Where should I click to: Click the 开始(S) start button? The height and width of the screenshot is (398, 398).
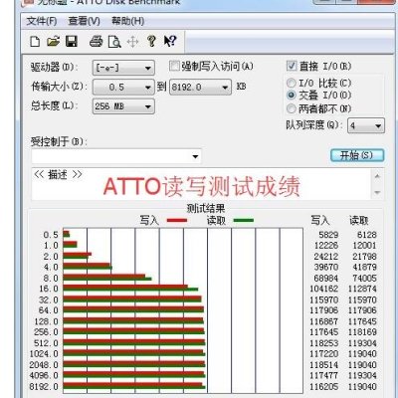tap(357, 155)
